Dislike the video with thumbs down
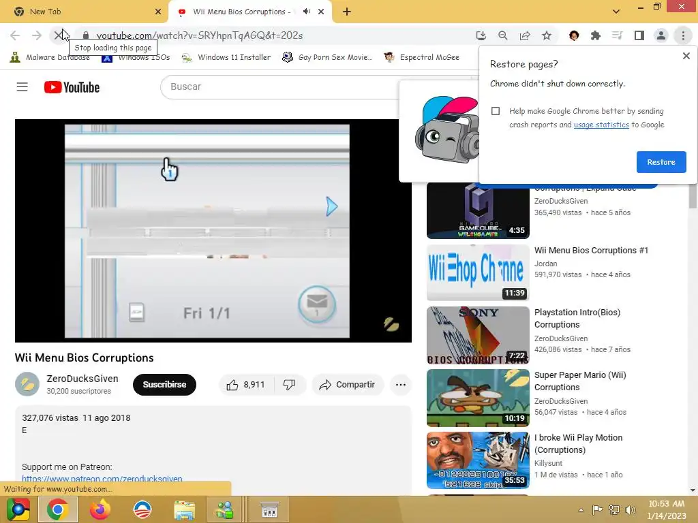The width and height of the screenshot is (698, 523). click(289, 385)
